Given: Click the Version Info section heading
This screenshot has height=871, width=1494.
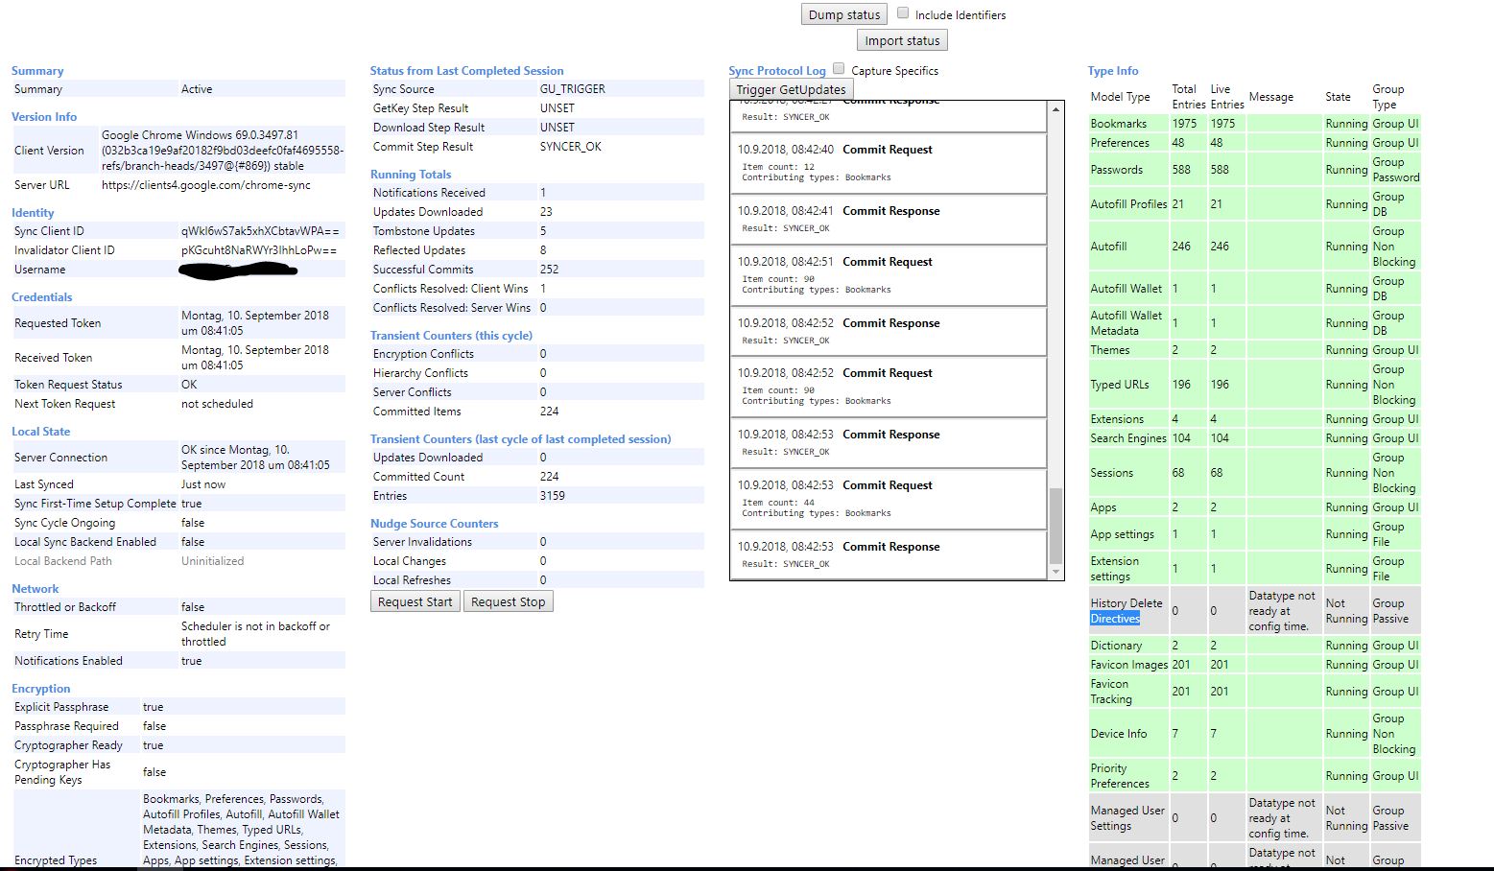Looking at the screenshot, I should (x=44, y=117).
